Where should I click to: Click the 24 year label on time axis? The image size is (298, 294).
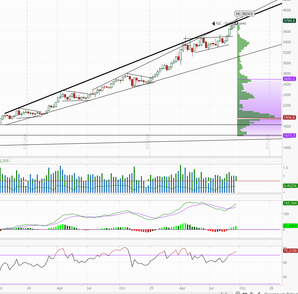point(29,288)
